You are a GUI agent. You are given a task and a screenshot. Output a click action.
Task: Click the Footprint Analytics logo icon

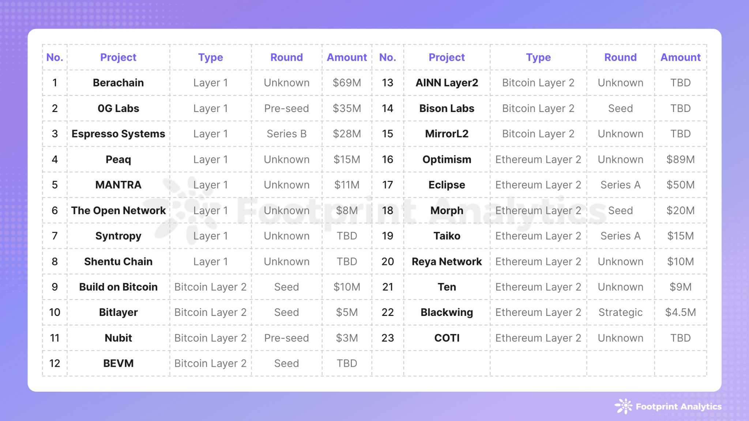[625, 407]
